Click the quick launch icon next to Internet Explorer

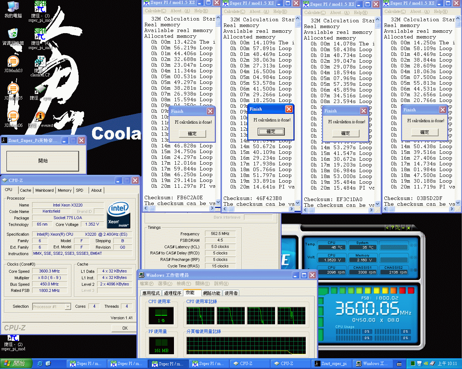coord(48,364)
